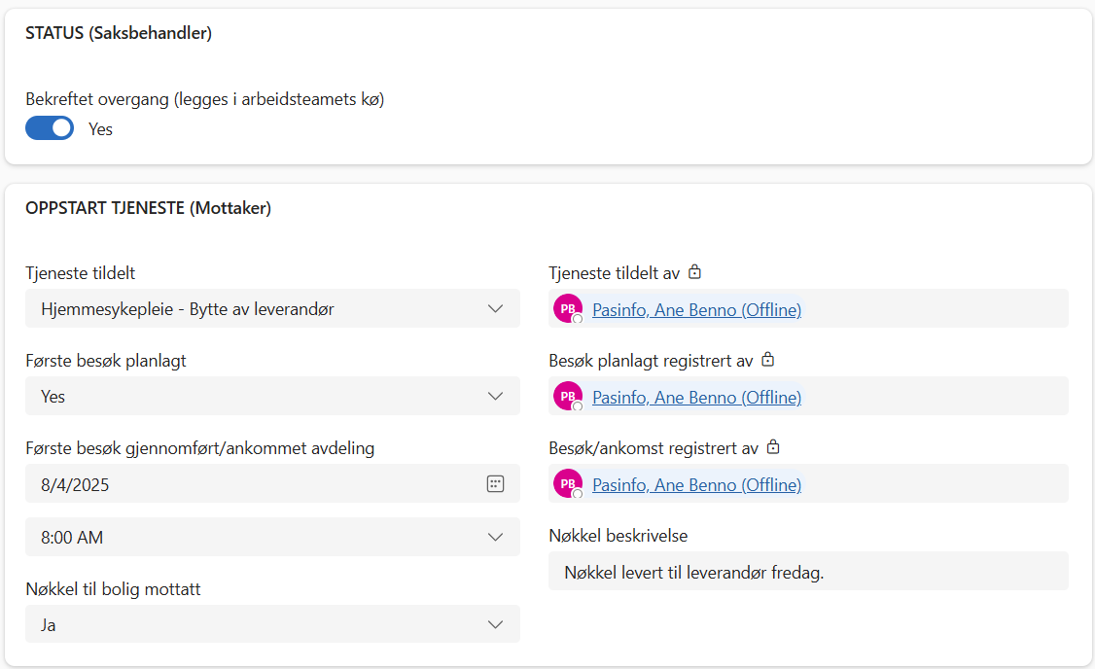Expand the Nøkkel til bolig mottatt dropdown
Image resolution: width=1095 pixels, height=669 pixels.
pyautogui.click(x=495, y=625)
